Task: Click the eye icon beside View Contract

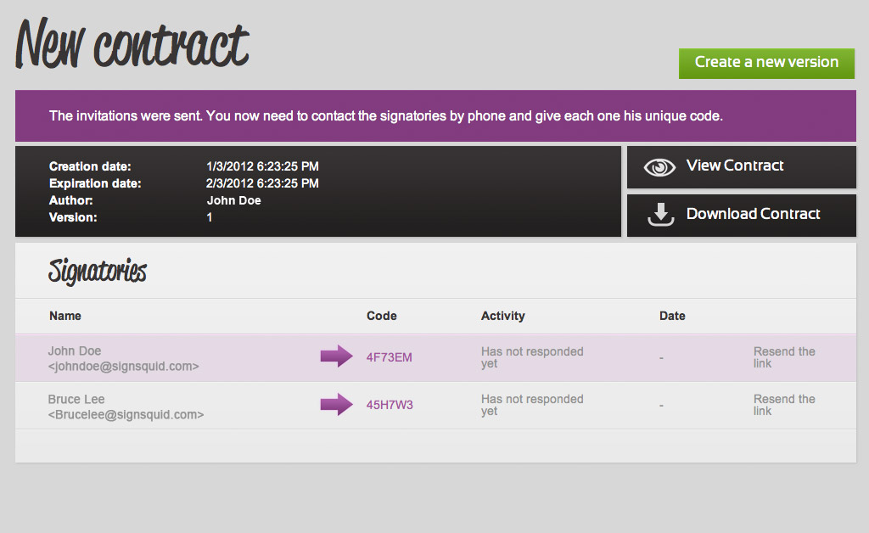Action: pos(659,167)
